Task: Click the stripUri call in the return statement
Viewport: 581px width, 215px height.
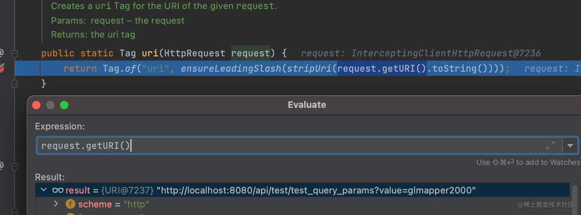Action: click(x=309, y=69)
